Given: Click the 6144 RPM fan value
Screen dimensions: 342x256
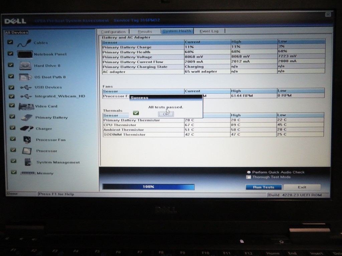Looking at the screenshot, I should point(242,96).
